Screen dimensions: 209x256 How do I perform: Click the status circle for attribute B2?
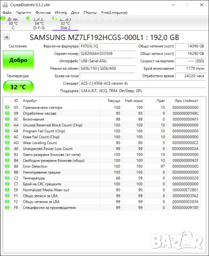click(x=7, y=155)
